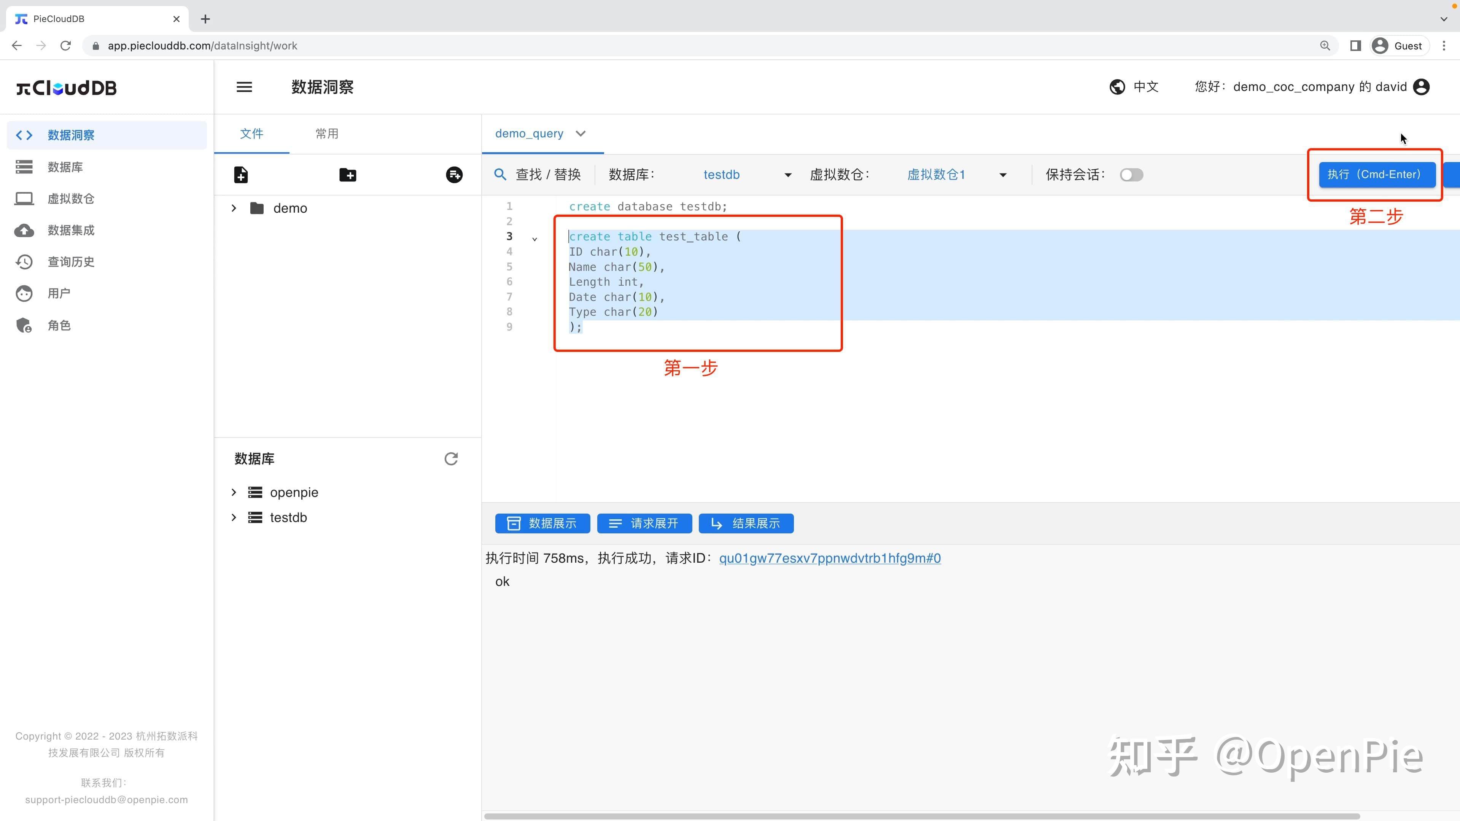Refresh the 数据库 list
This screenshot has width=1460, height=821.
pos(450,459)
